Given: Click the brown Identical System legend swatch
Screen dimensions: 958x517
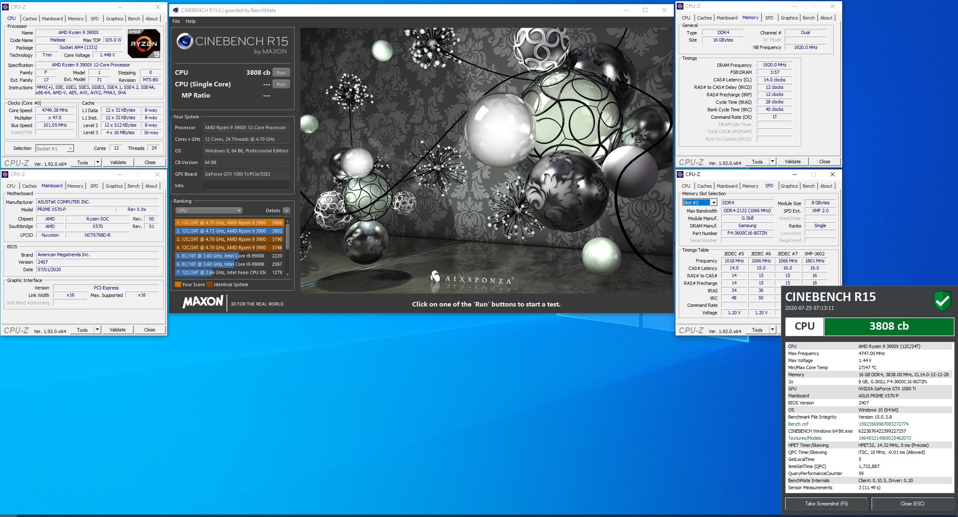Looking at the screenshot, I should [x=210, y=284].
